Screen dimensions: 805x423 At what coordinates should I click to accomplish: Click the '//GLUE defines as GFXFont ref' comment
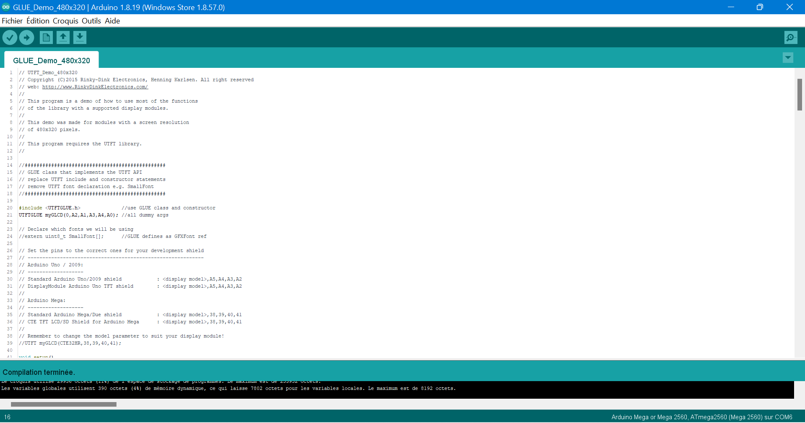pos(164,237)
